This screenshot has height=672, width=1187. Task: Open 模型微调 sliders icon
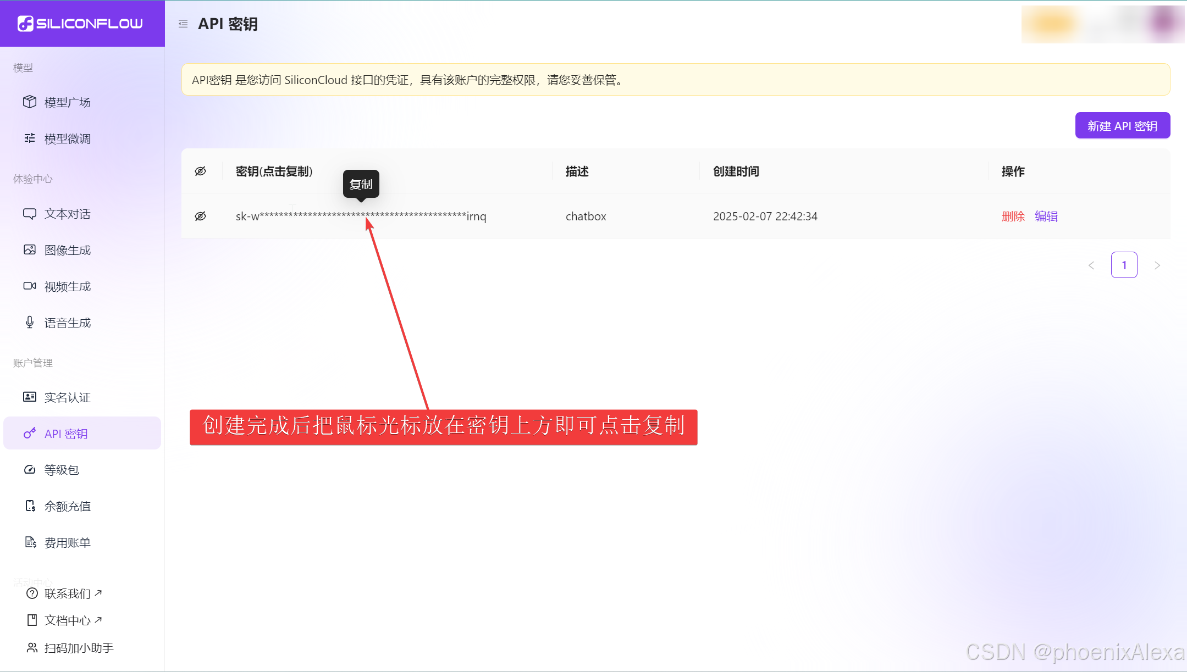coord(30,138)
